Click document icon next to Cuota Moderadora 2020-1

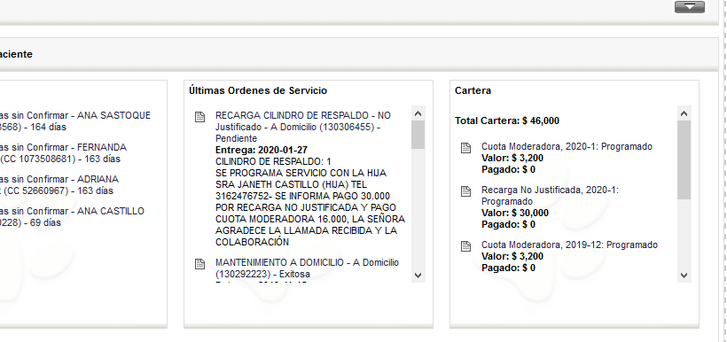(466, 148)
